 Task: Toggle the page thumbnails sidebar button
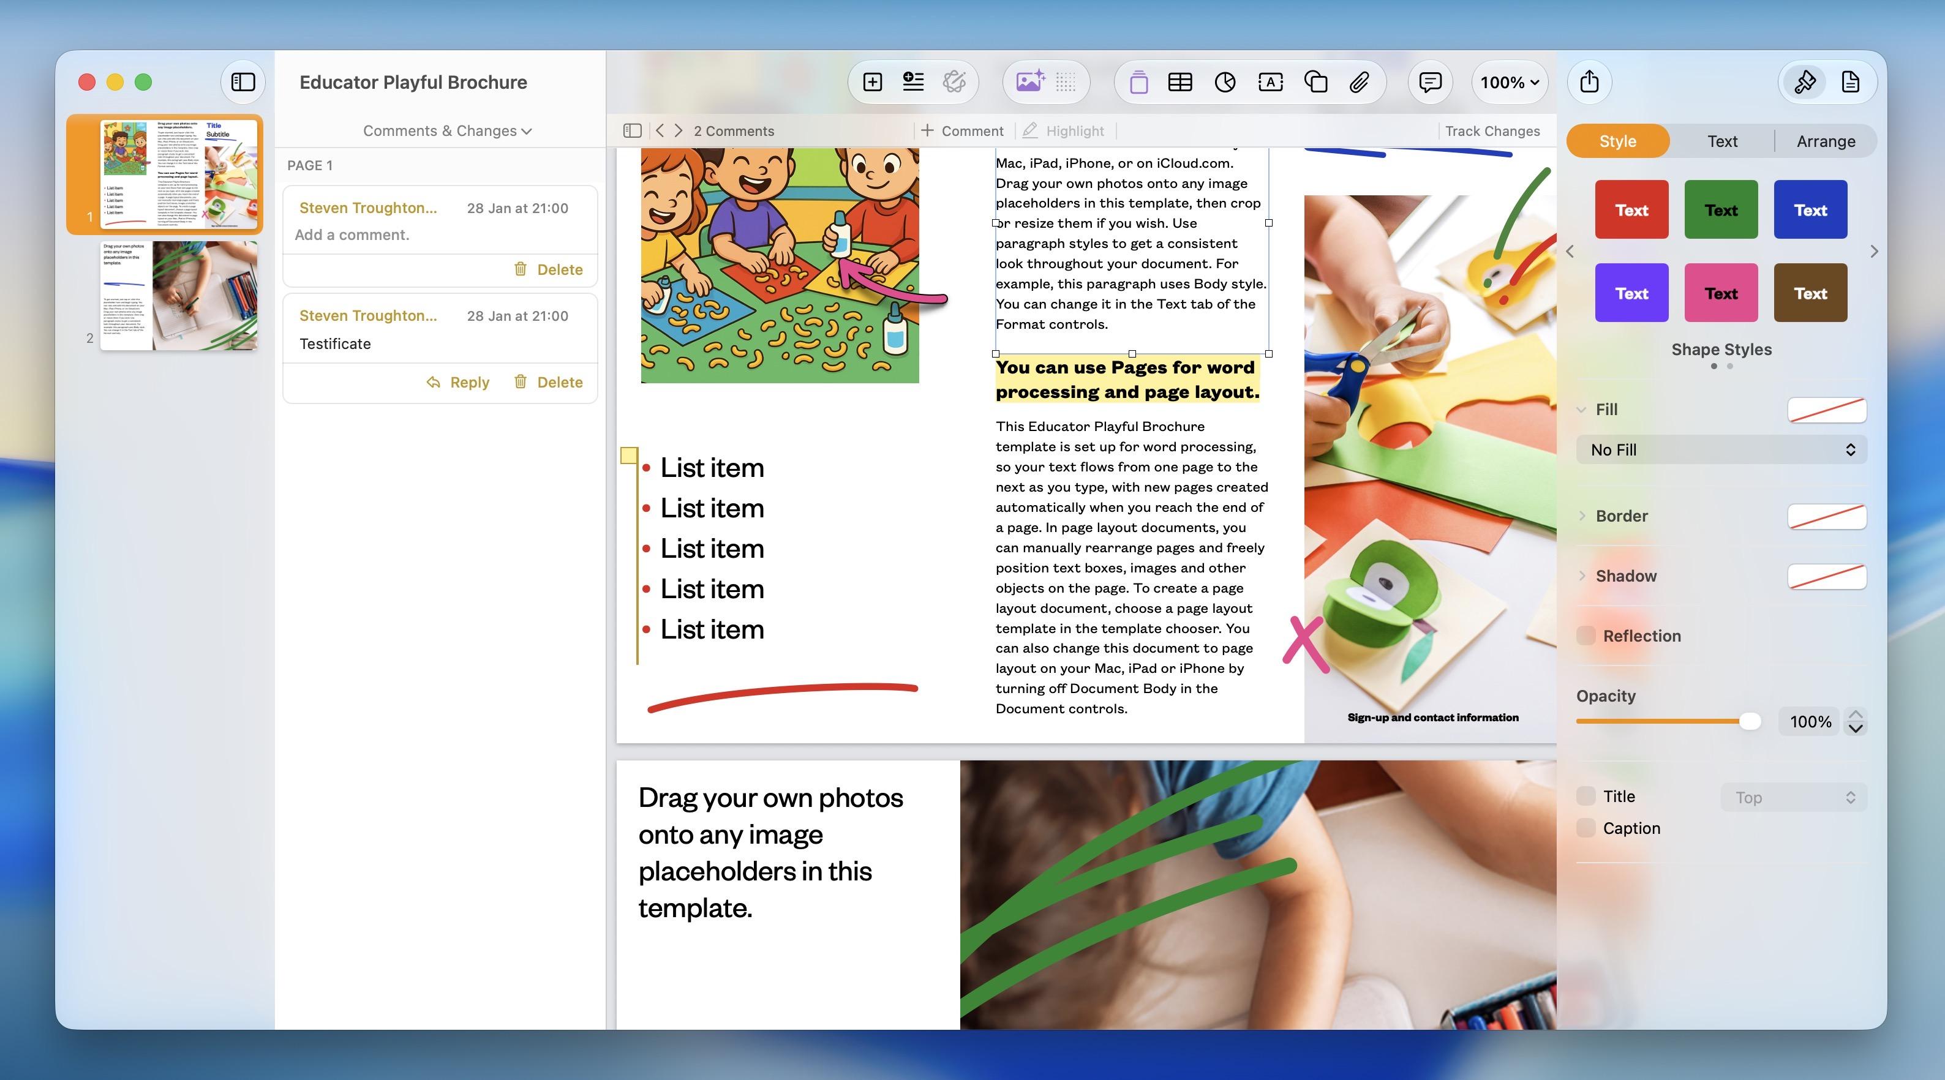click(243, 81)
